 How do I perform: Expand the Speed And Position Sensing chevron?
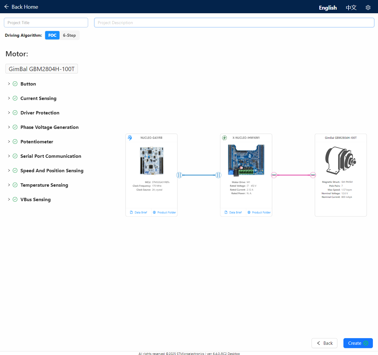tap(9, 170)
